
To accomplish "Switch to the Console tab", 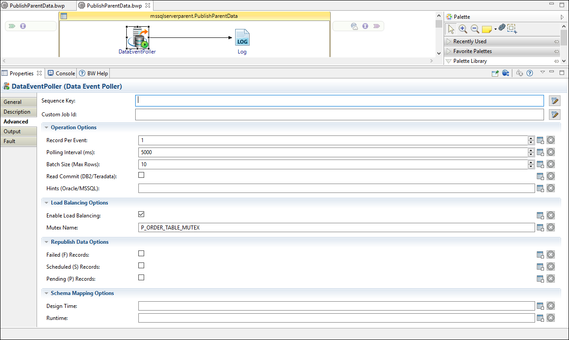I will tap(61, 74).
